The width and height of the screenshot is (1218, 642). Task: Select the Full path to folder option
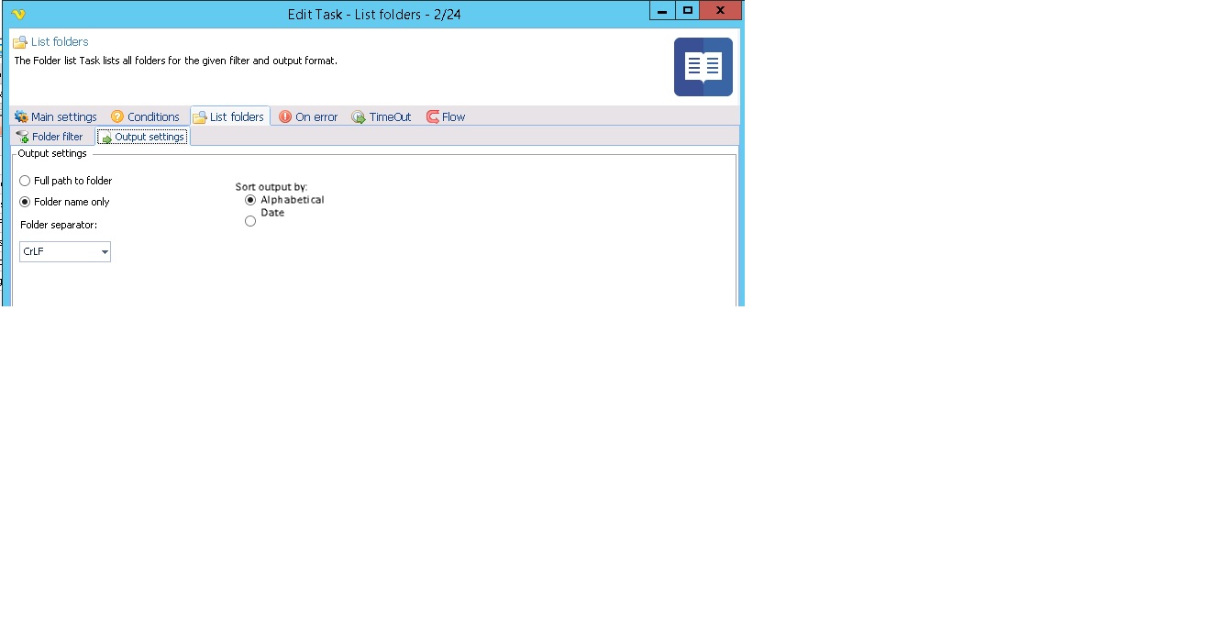pos(25,182)
